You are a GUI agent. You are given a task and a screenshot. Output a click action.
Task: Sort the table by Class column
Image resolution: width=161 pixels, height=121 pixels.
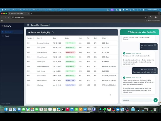(105, 38)
